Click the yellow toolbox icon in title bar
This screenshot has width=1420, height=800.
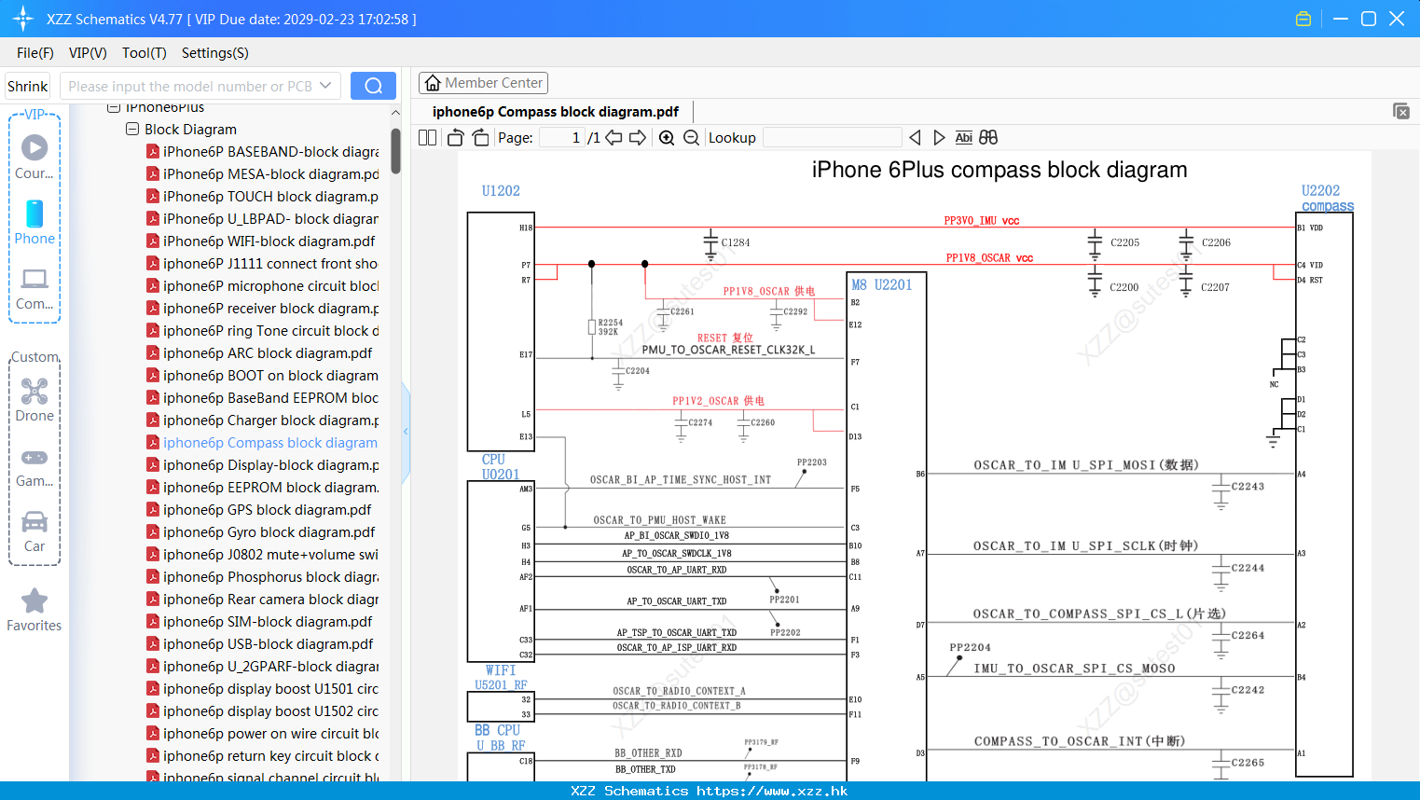coord(1303,19)
